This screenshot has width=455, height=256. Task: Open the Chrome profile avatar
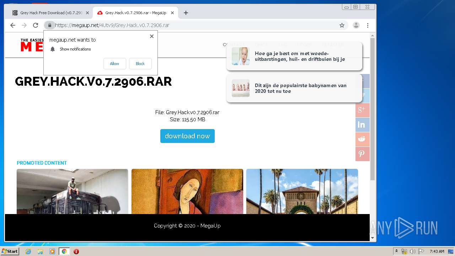tap(356, 25)
